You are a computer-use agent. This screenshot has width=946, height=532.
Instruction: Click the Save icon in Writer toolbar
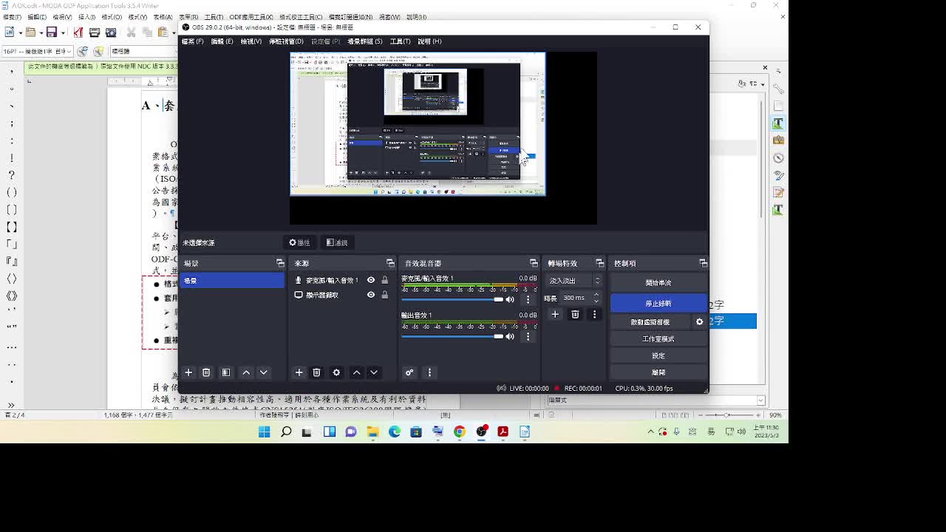[51, 32]
